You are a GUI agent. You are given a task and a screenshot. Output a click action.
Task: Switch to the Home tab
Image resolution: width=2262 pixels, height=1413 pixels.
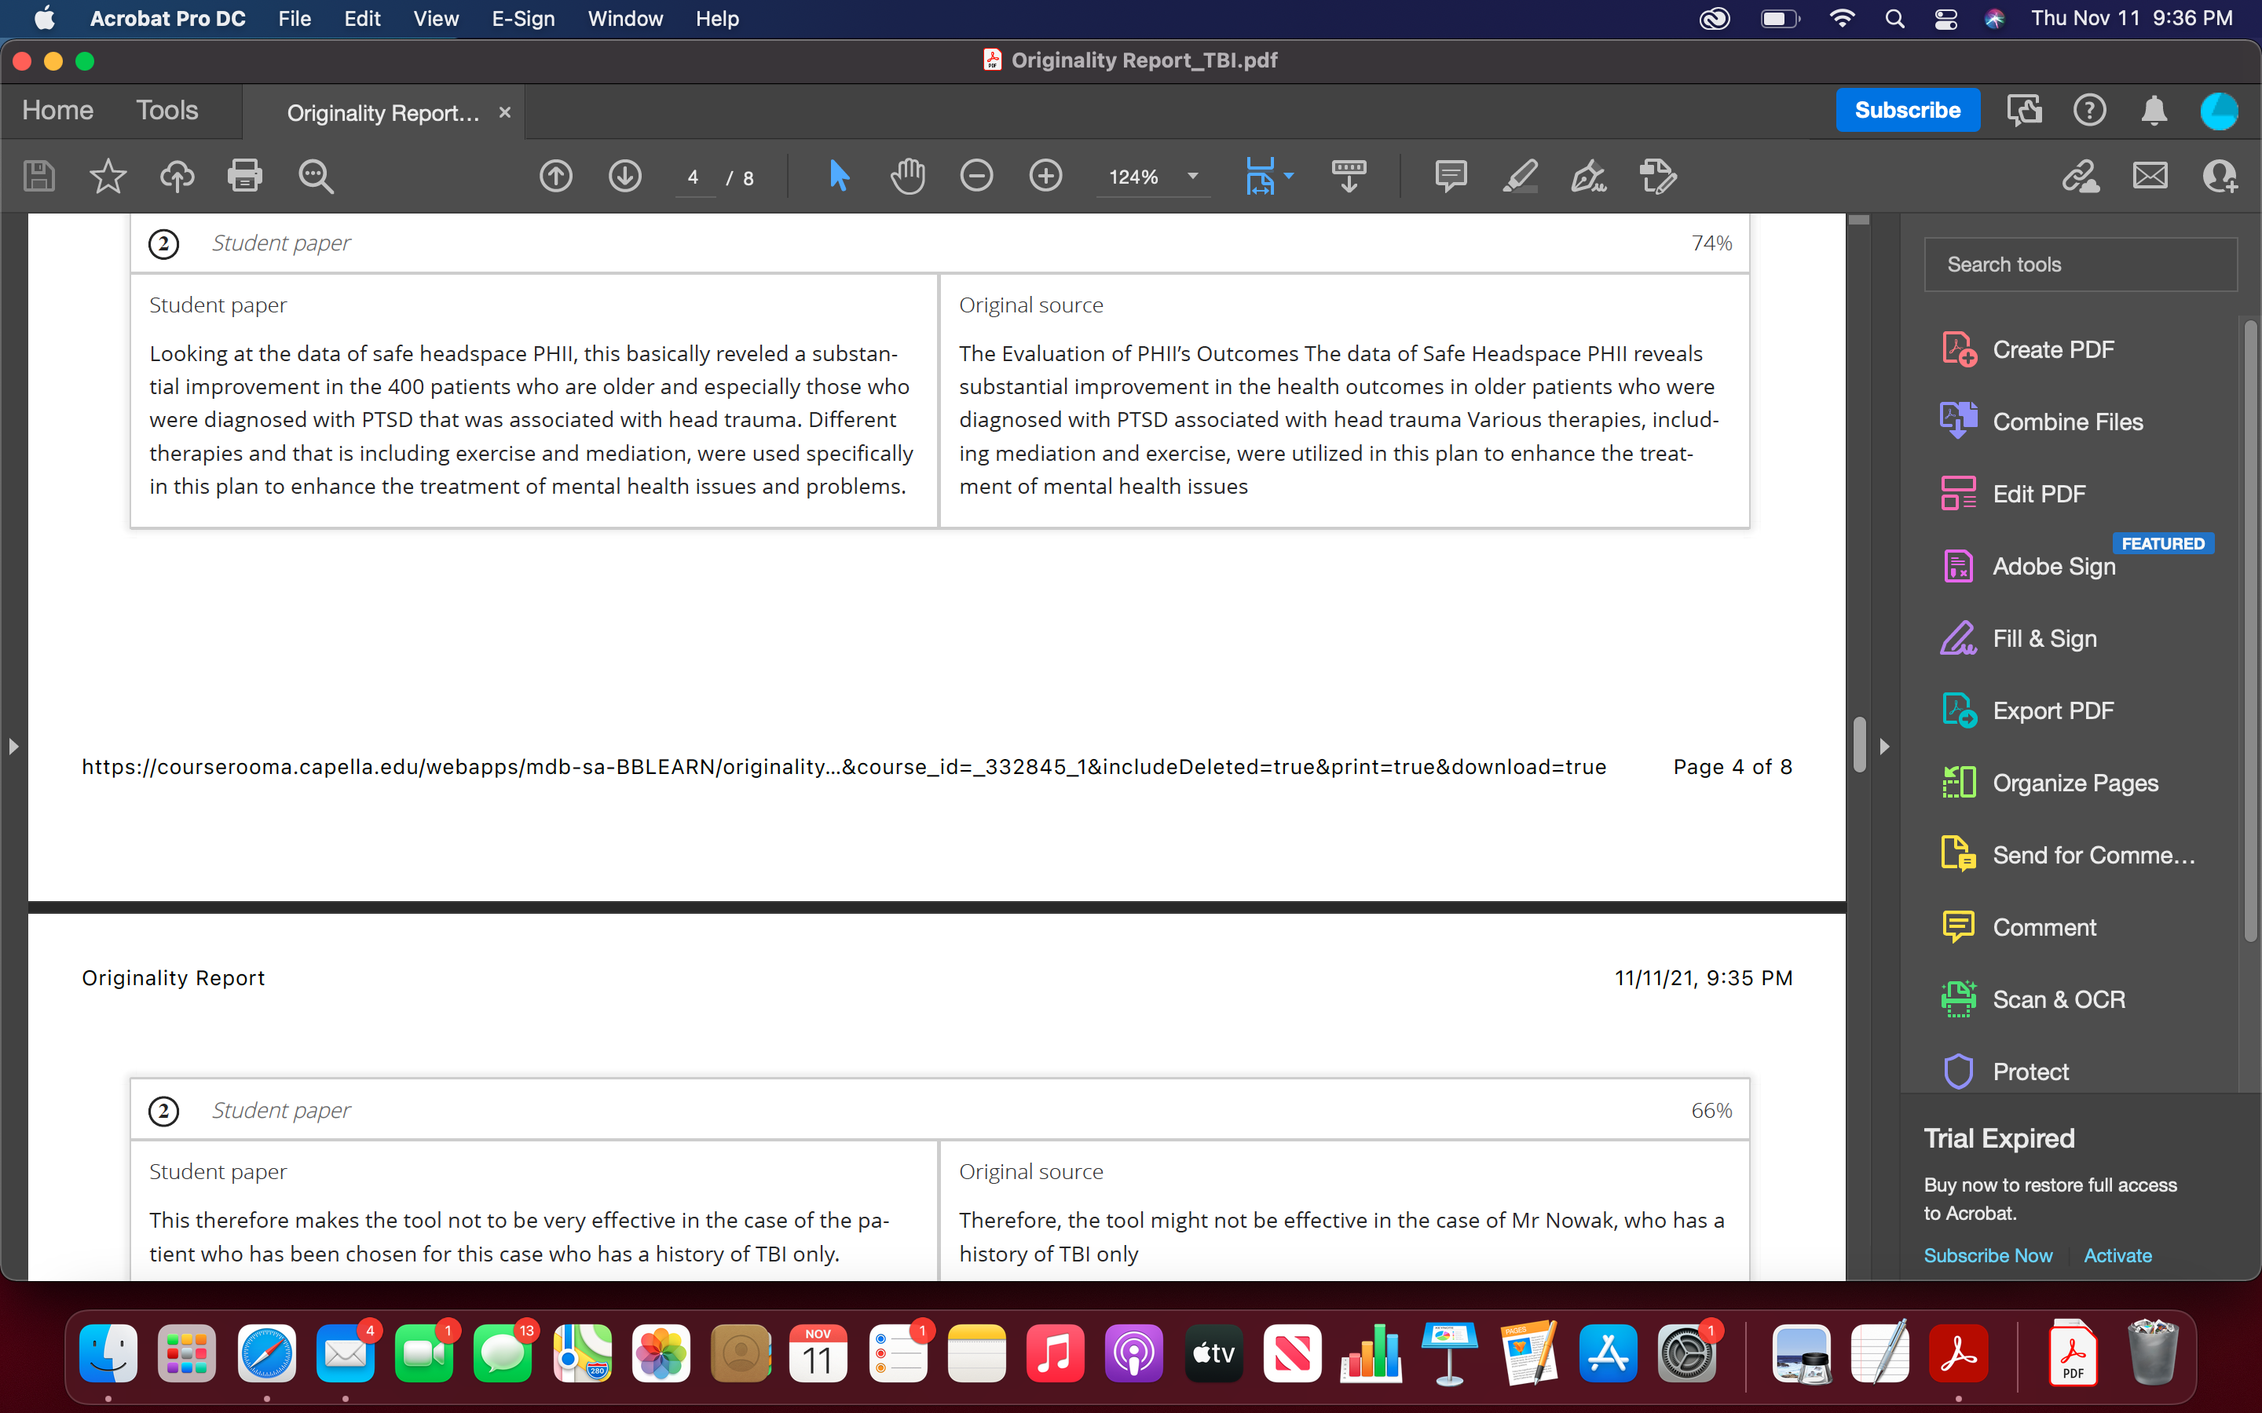click(58, 110)
